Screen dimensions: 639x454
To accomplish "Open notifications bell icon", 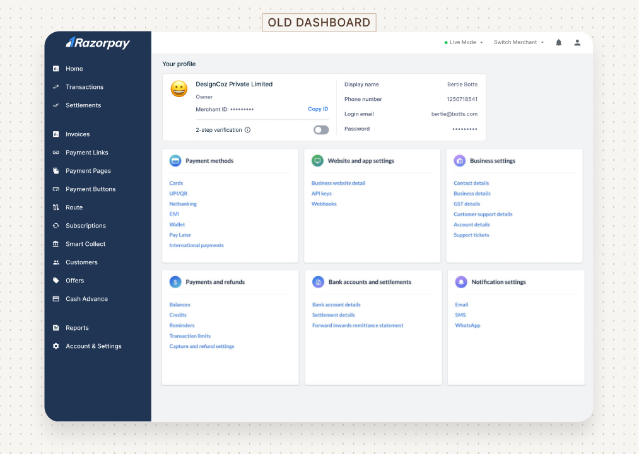I will click(559, 42).
